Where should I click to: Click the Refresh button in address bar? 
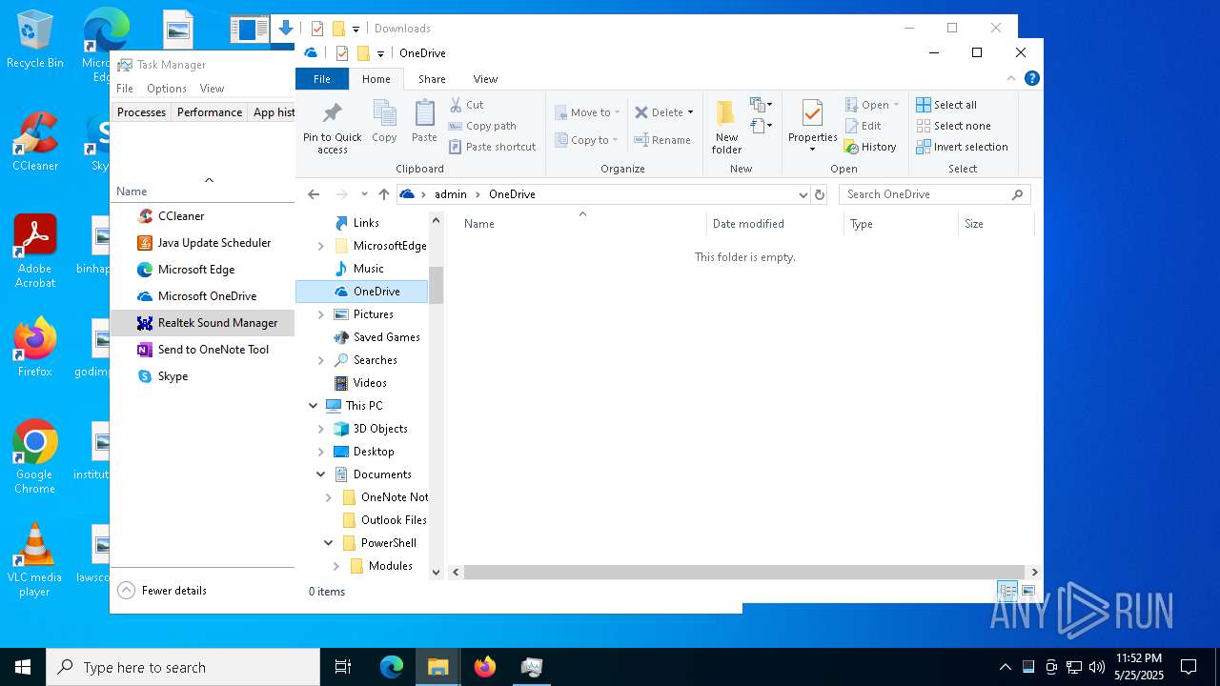pyautogui.click(x=819, y=194)
